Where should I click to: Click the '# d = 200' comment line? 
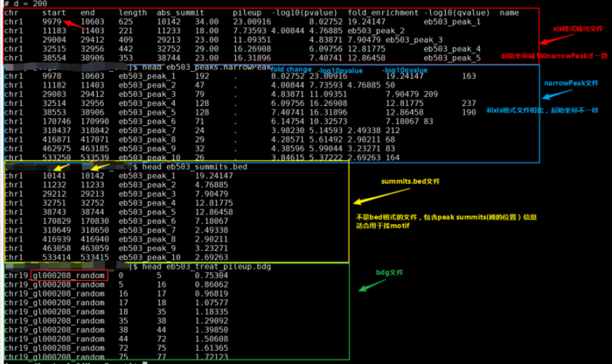25,3
